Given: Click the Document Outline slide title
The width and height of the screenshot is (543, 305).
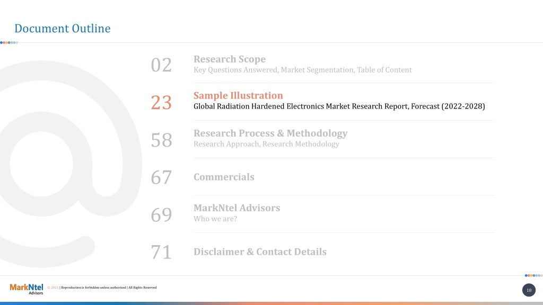Looking at the screenshot, I should [63, 29].
